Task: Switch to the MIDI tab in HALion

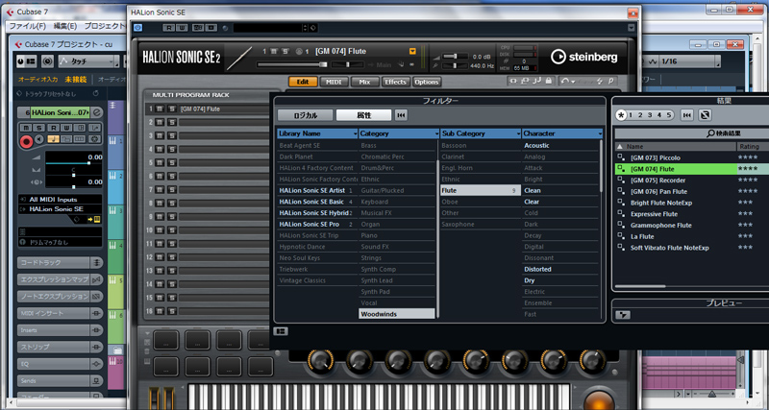Action: click(x=334, y=82)
